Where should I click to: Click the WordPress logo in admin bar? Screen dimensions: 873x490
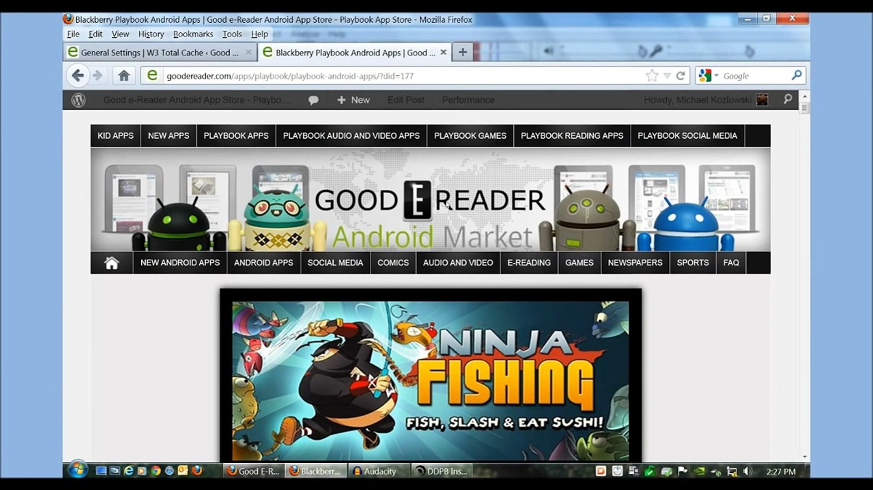(x=79, y=100)
